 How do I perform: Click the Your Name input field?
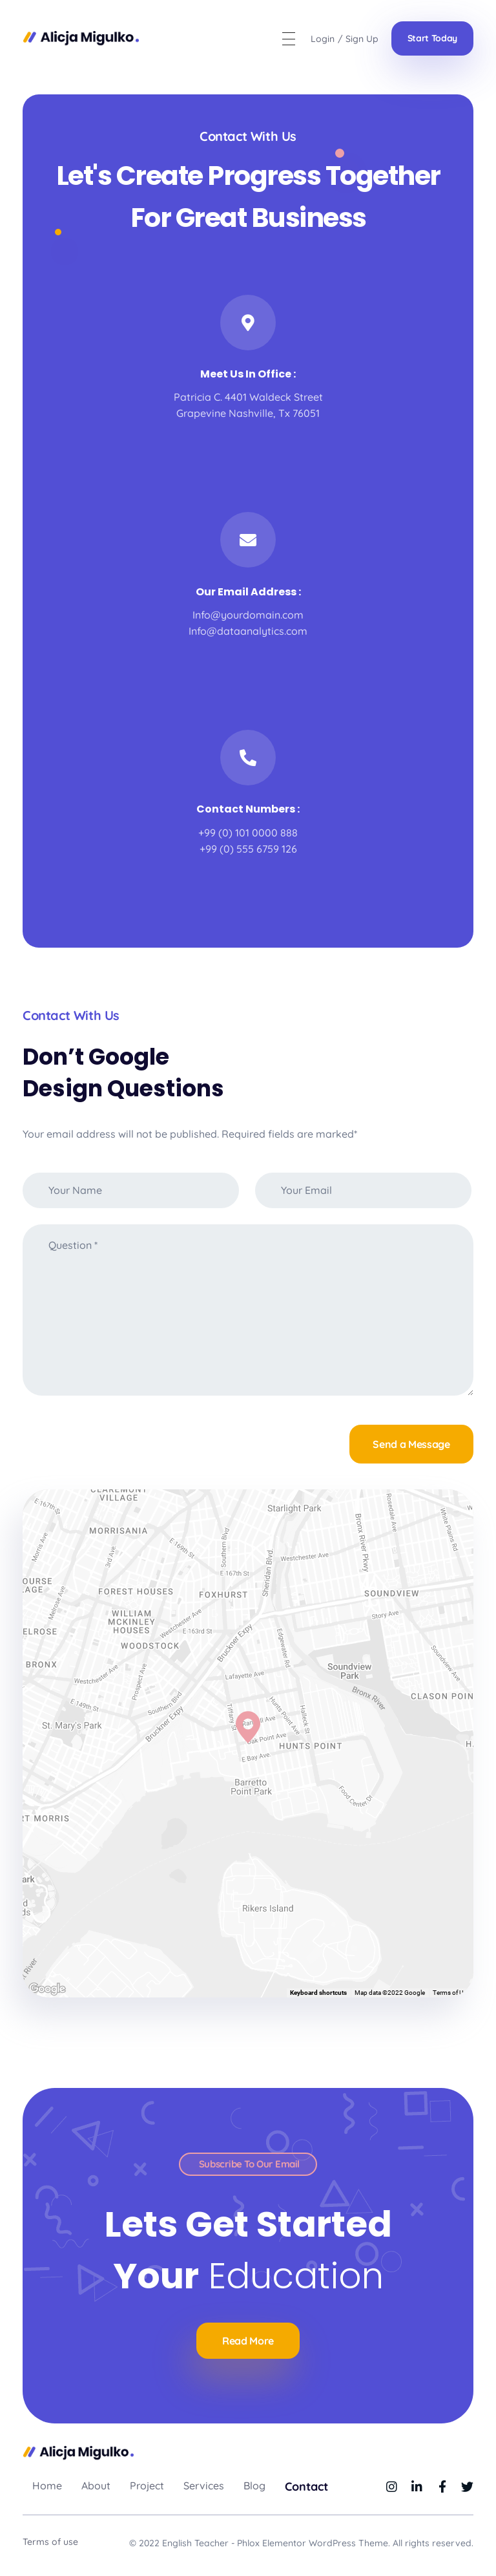coord(131,1190)
